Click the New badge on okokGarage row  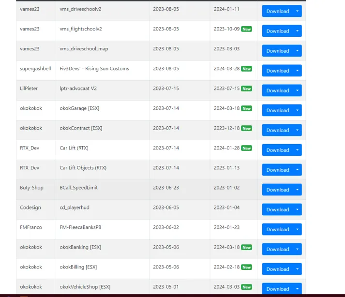246,108
